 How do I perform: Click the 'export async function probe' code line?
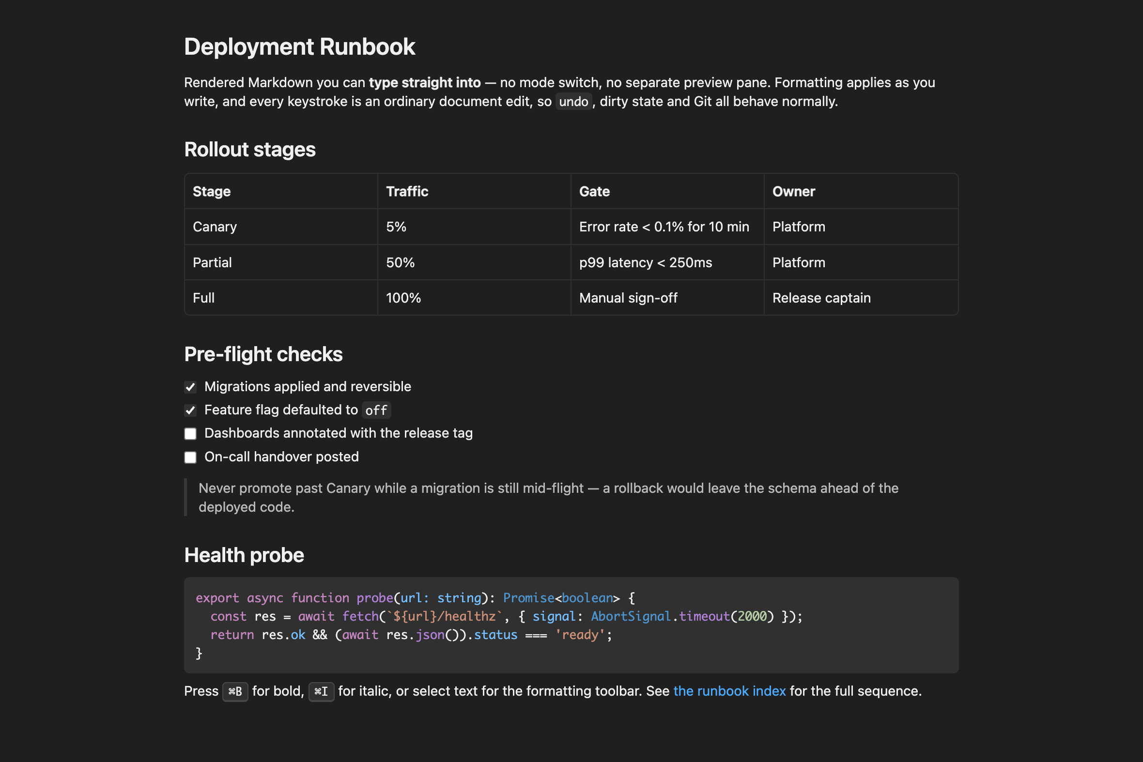pos(415,598)
